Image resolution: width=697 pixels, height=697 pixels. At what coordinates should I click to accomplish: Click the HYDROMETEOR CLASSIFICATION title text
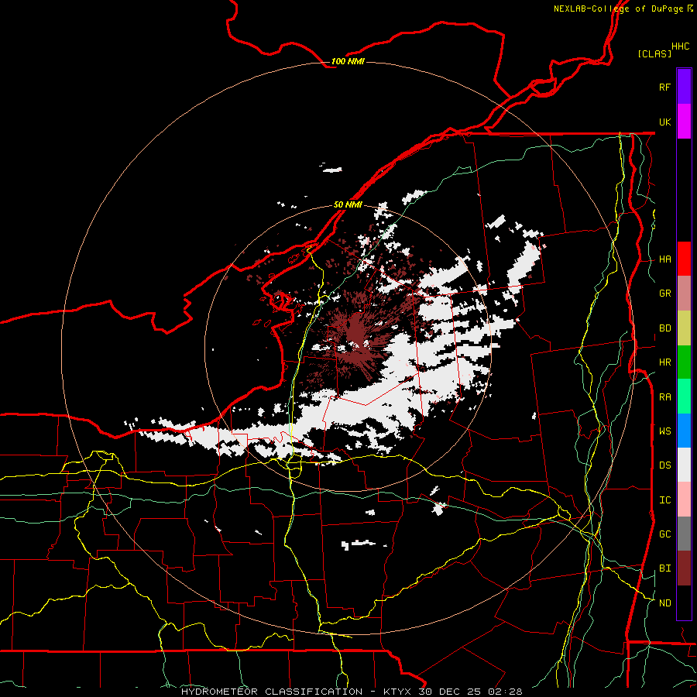click(272, 692)
